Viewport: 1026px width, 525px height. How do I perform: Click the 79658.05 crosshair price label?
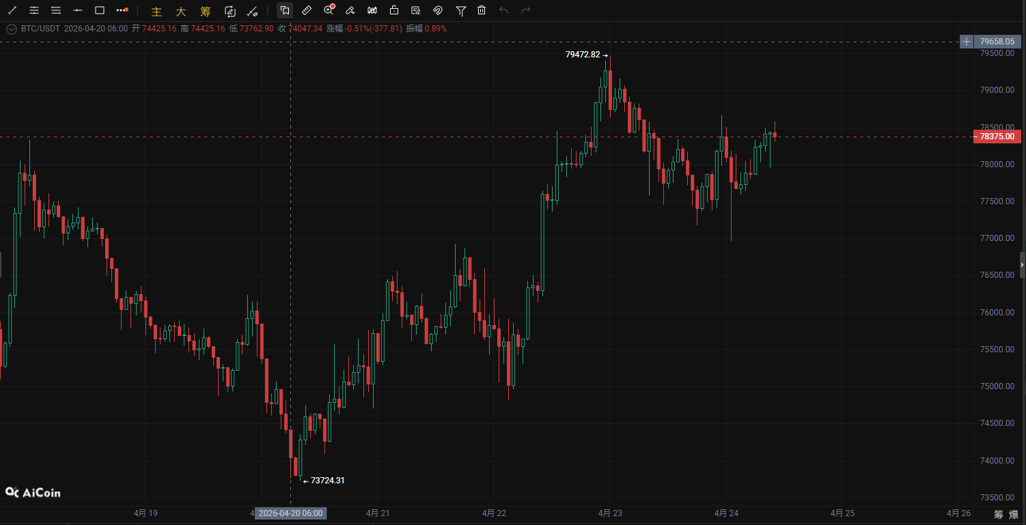coord(997,42)
